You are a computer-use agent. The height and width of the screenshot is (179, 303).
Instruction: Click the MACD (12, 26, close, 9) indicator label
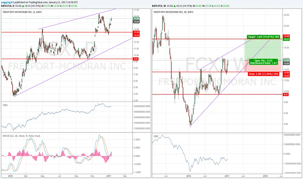click(21, 136)
